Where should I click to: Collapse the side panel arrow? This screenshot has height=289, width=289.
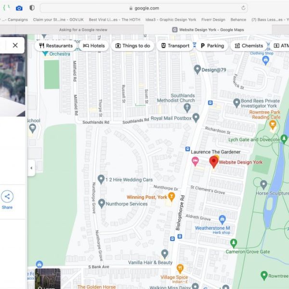[31, 168]
